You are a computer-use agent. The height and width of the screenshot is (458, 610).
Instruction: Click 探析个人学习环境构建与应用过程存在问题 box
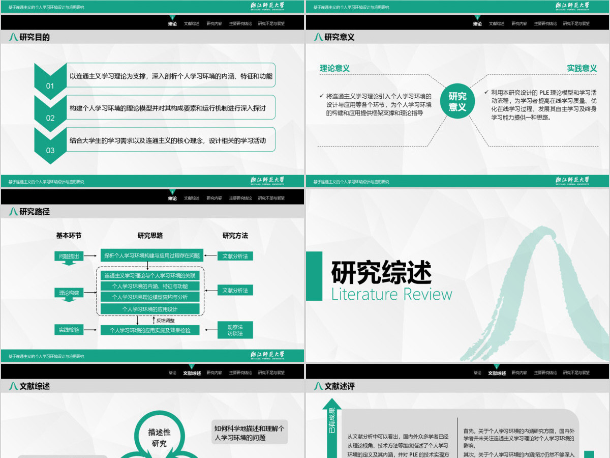152,255
